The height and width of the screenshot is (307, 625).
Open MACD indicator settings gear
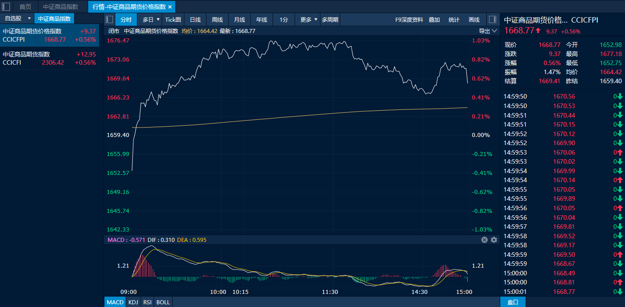coord(494,240)
